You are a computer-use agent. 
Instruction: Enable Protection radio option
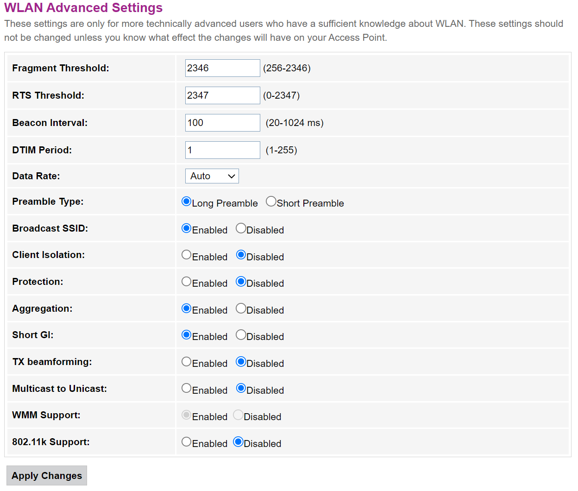[187, 282]
